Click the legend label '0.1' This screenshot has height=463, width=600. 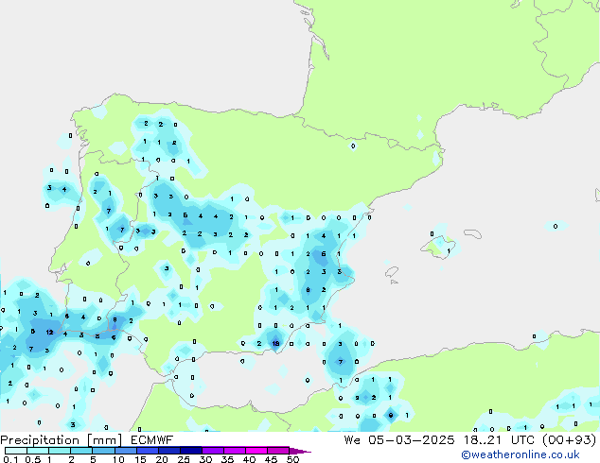point(10,459)
